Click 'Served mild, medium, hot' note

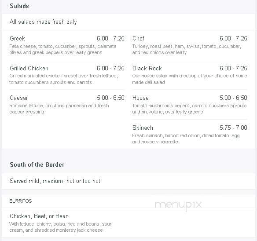55,181
